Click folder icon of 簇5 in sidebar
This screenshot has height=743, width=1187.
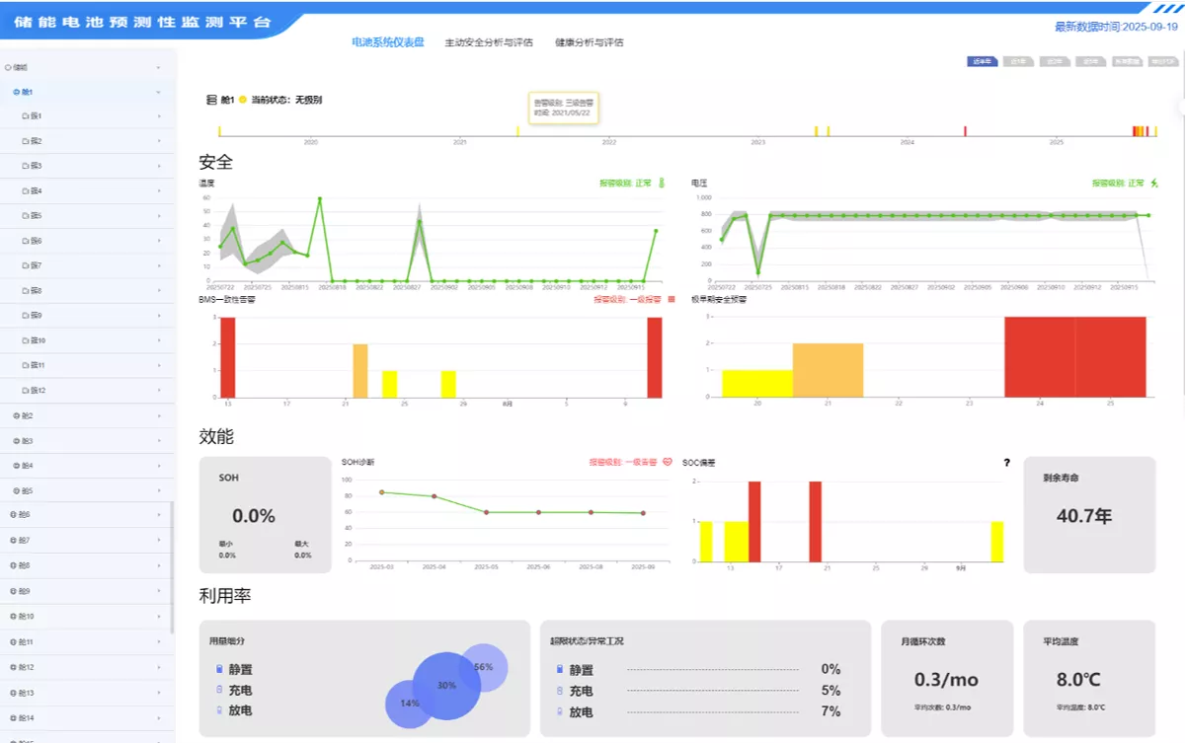click(x=26, y=216)
